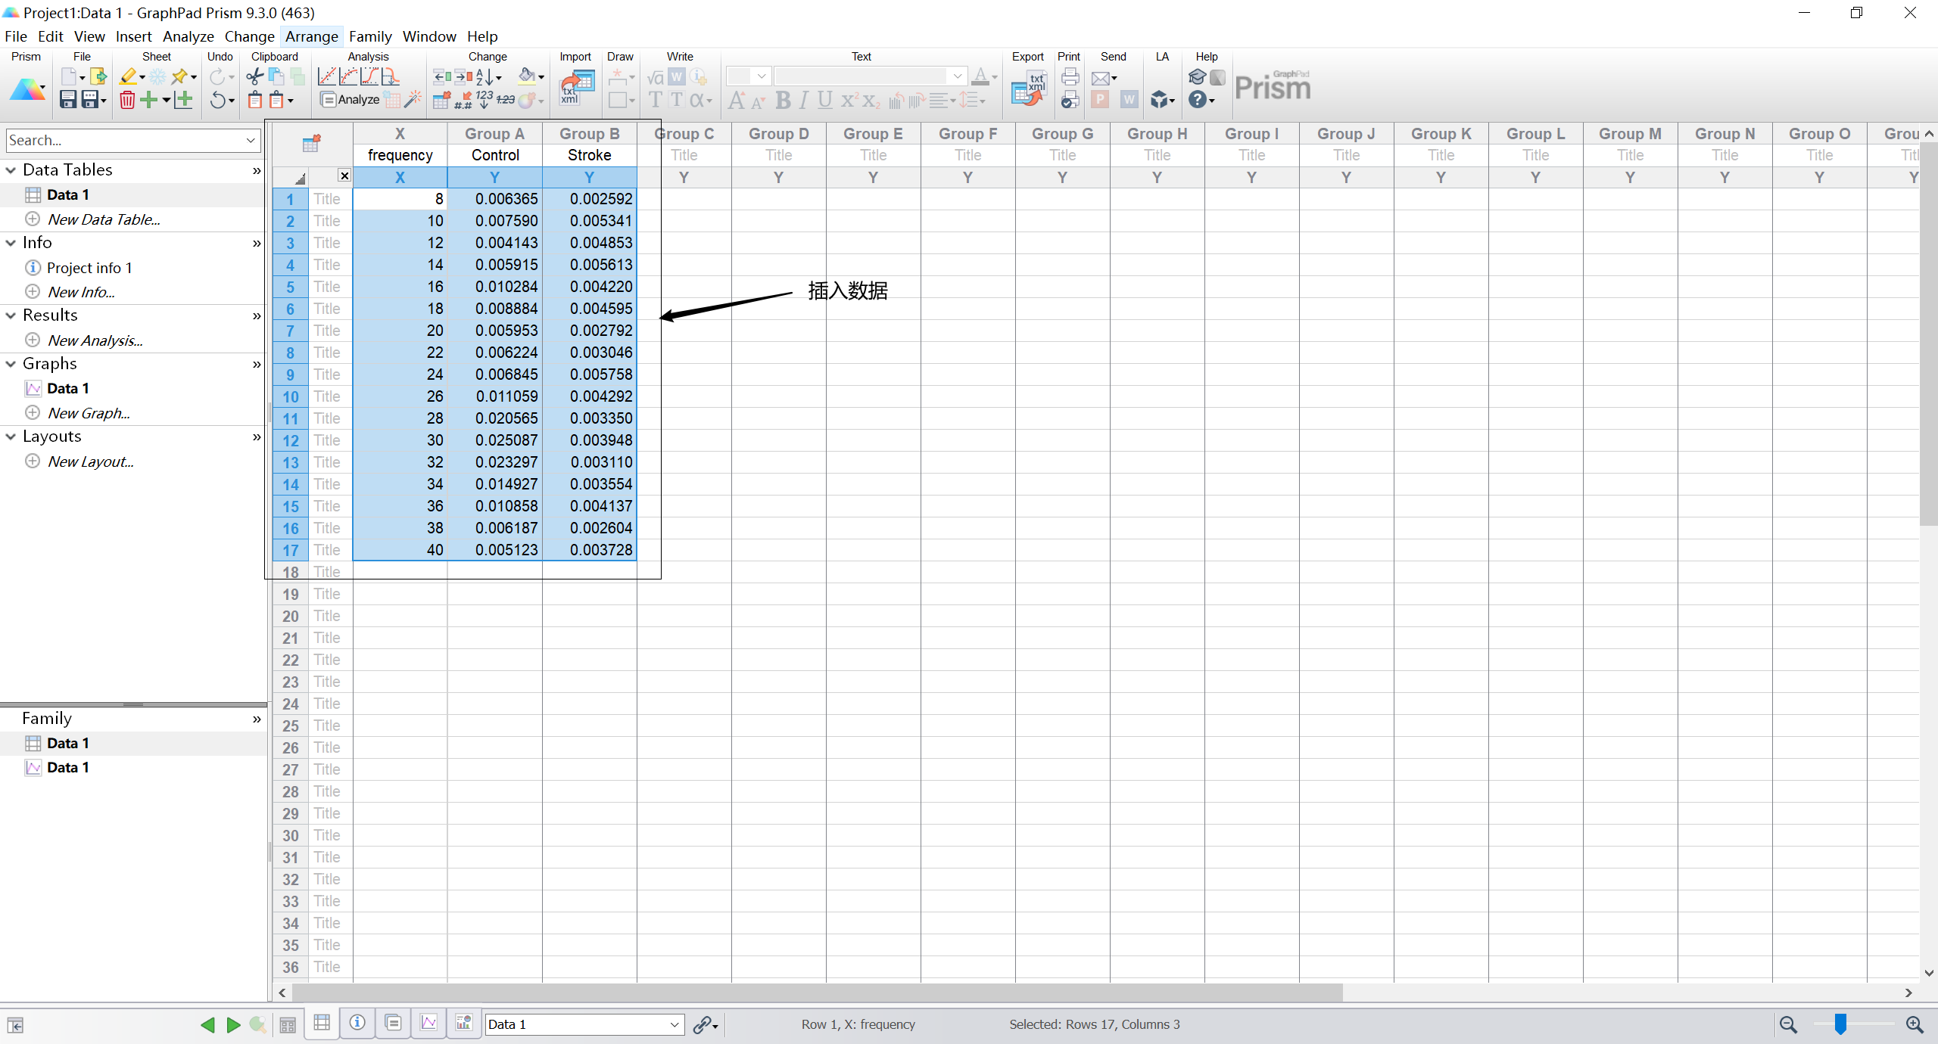Viewport: 1938px width, 1044px height.
Task: Open the Family menu
Action: click(x=369, y=36)
